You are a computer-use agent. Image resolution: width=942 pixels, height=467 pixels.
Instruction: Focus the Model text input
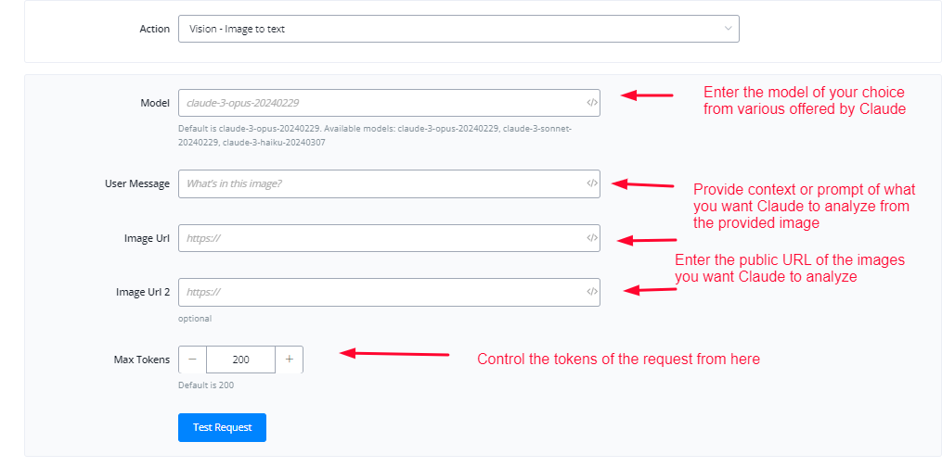coord(381,103)
